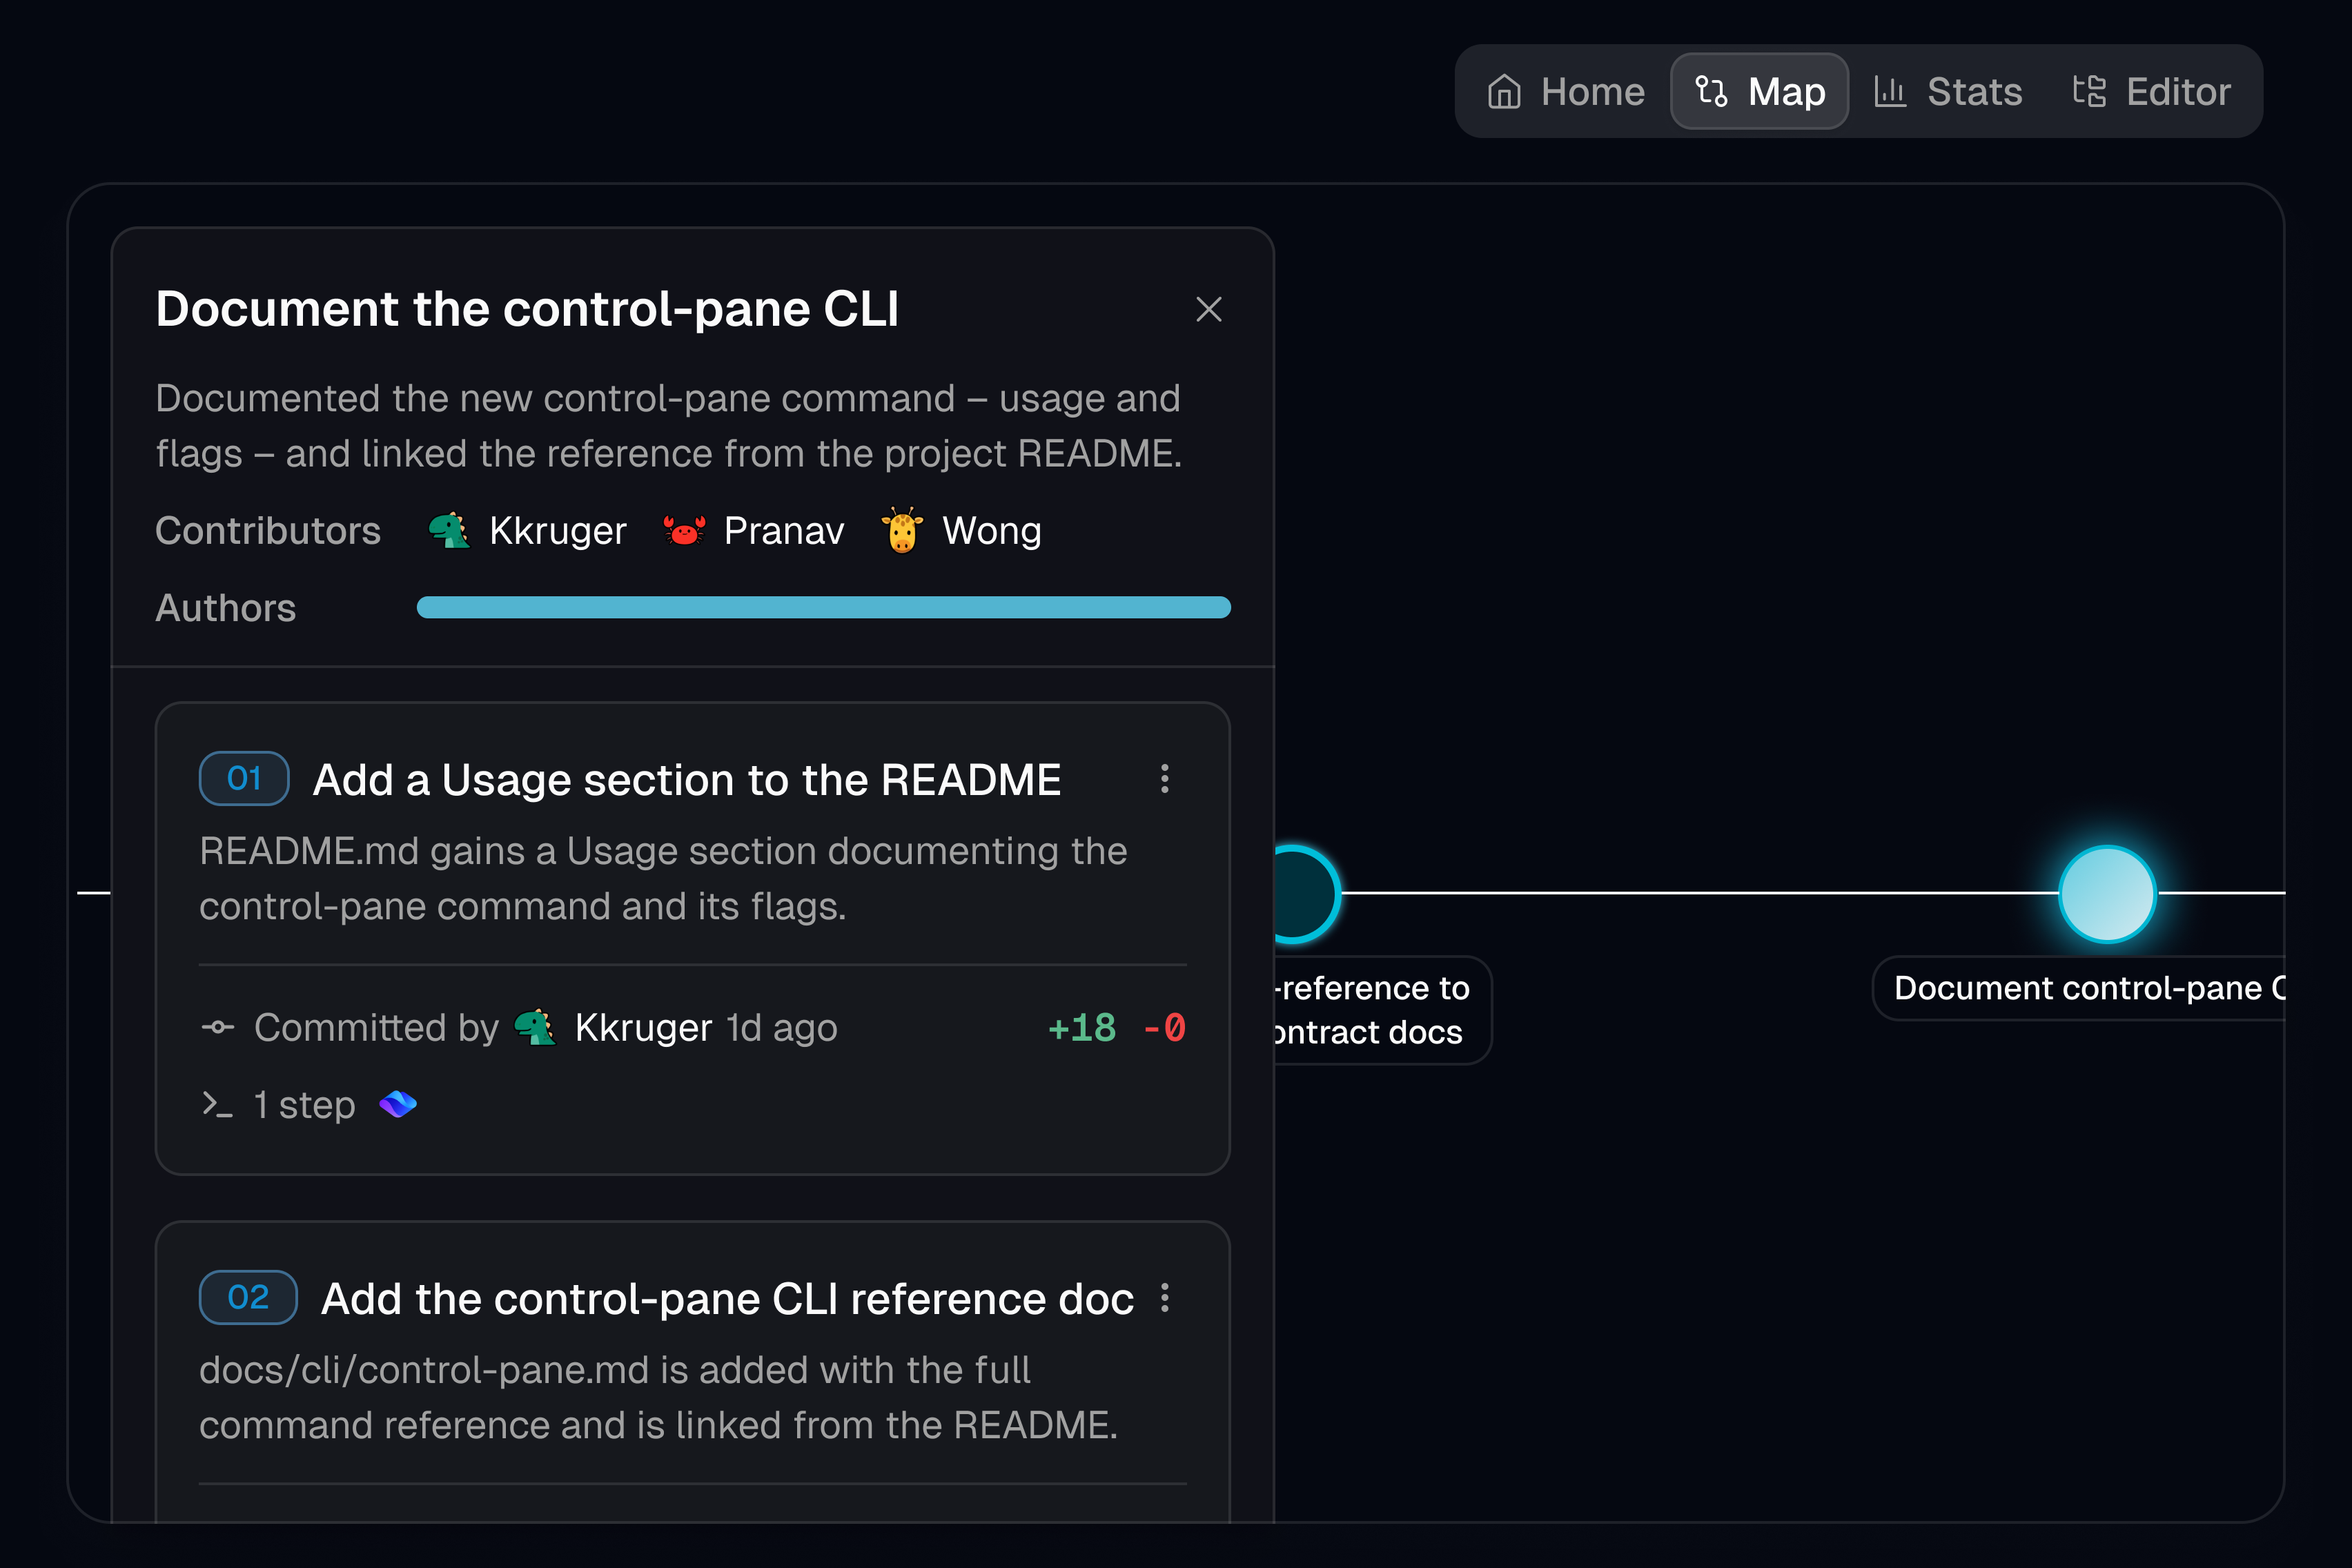Viewport: 2352px width, 1568px height.
Task: Click the +18 additions count
Action: click(x=1081, y=1028)
